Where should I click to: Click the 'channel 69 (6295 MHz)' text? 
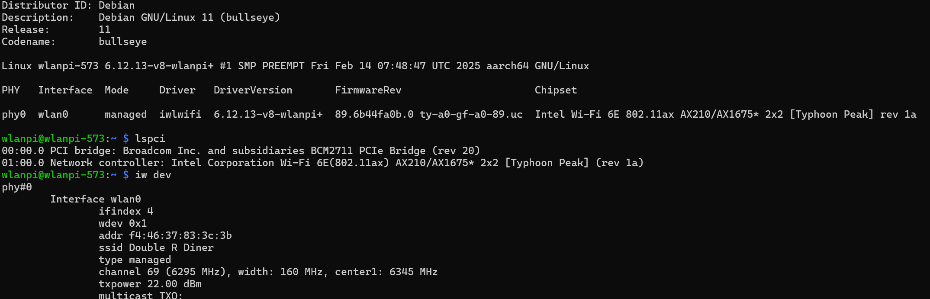pyautogui.click(x=162, y=272)
